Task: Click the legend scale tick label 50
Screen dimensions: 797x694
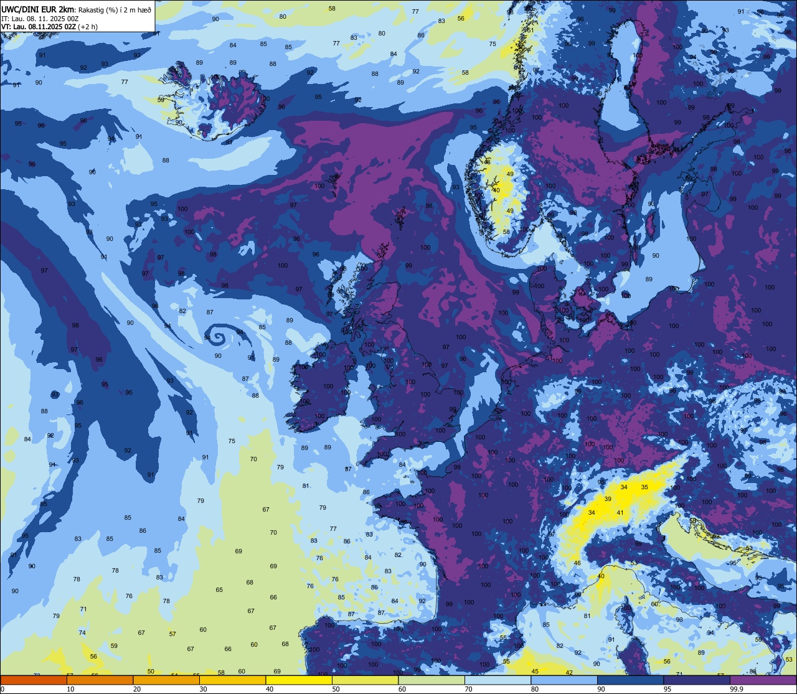Action: click(x=336, y=689)
